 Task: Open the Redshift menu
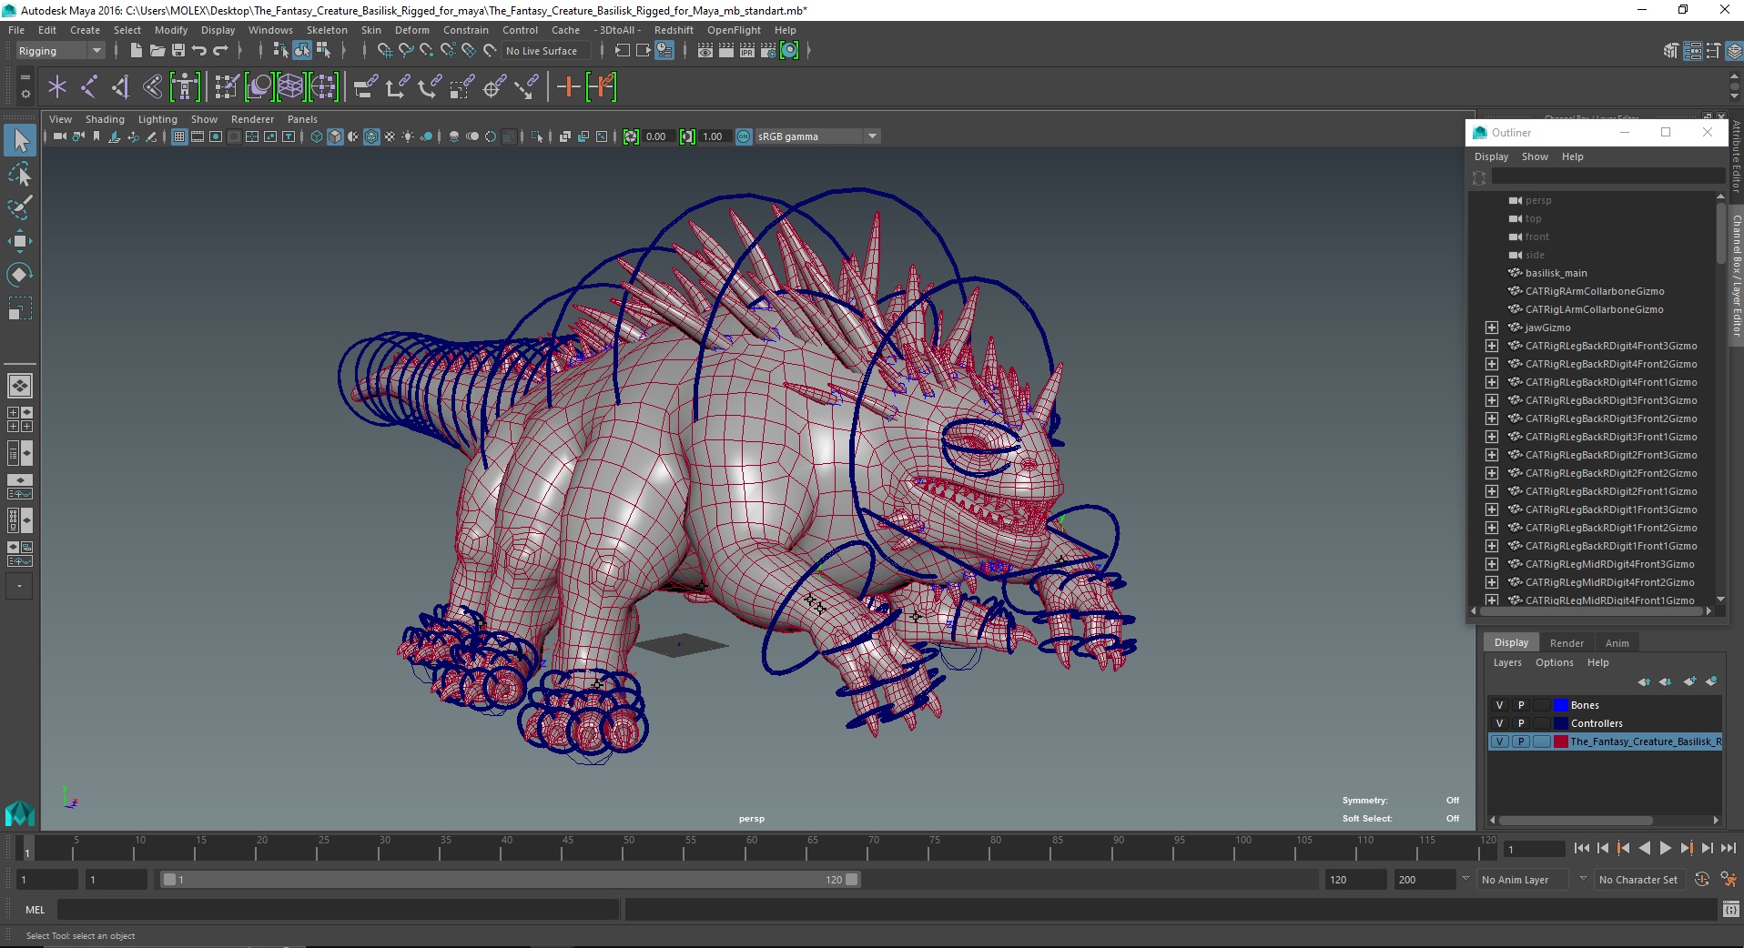[674, 30]
